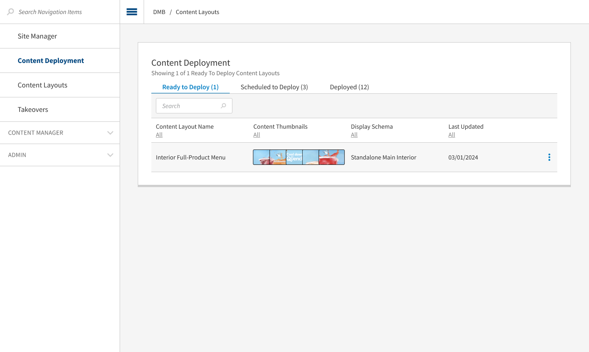
Task: Click the 03/01/2024 date cell
Action: click(463, 158)
